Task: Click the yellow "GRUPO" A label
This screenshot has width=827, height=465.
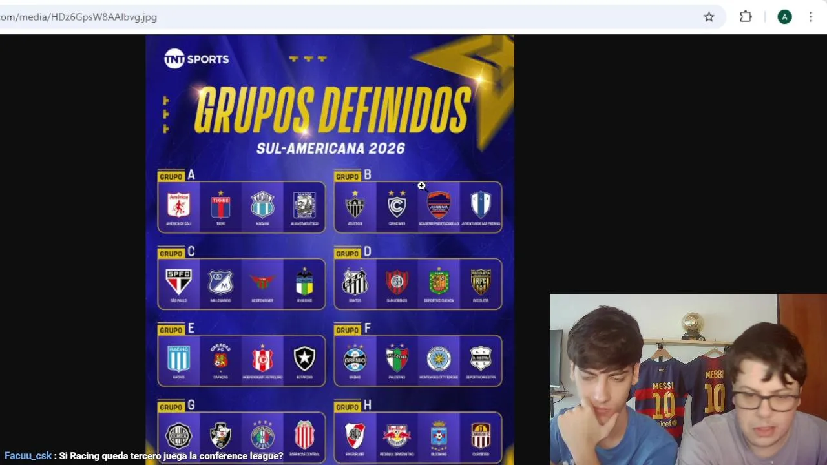Action: (171, 176)
